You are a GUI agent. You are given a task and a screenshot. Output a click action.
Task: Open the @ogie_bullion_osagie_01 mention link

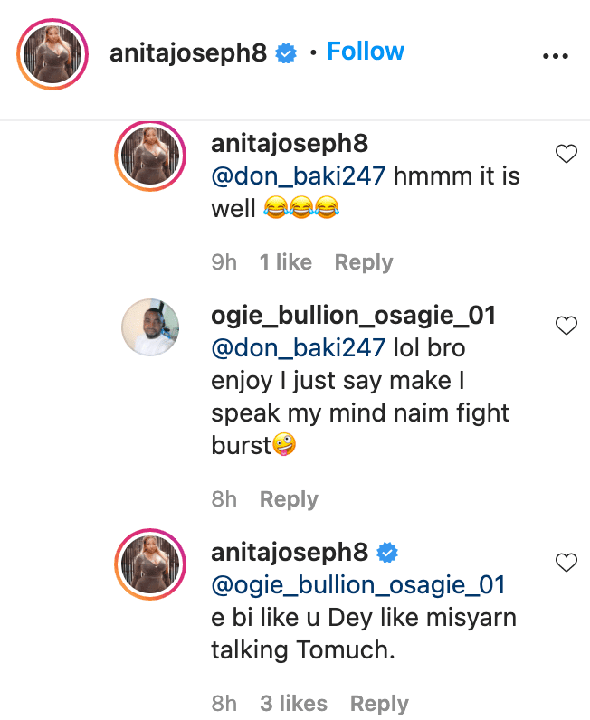(357, 585)
